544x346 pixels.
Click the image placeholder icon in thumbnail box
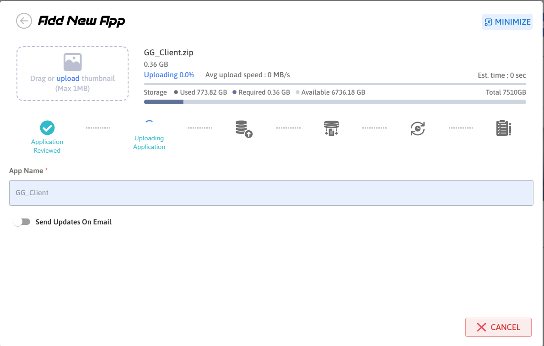[x=72, y=62]
